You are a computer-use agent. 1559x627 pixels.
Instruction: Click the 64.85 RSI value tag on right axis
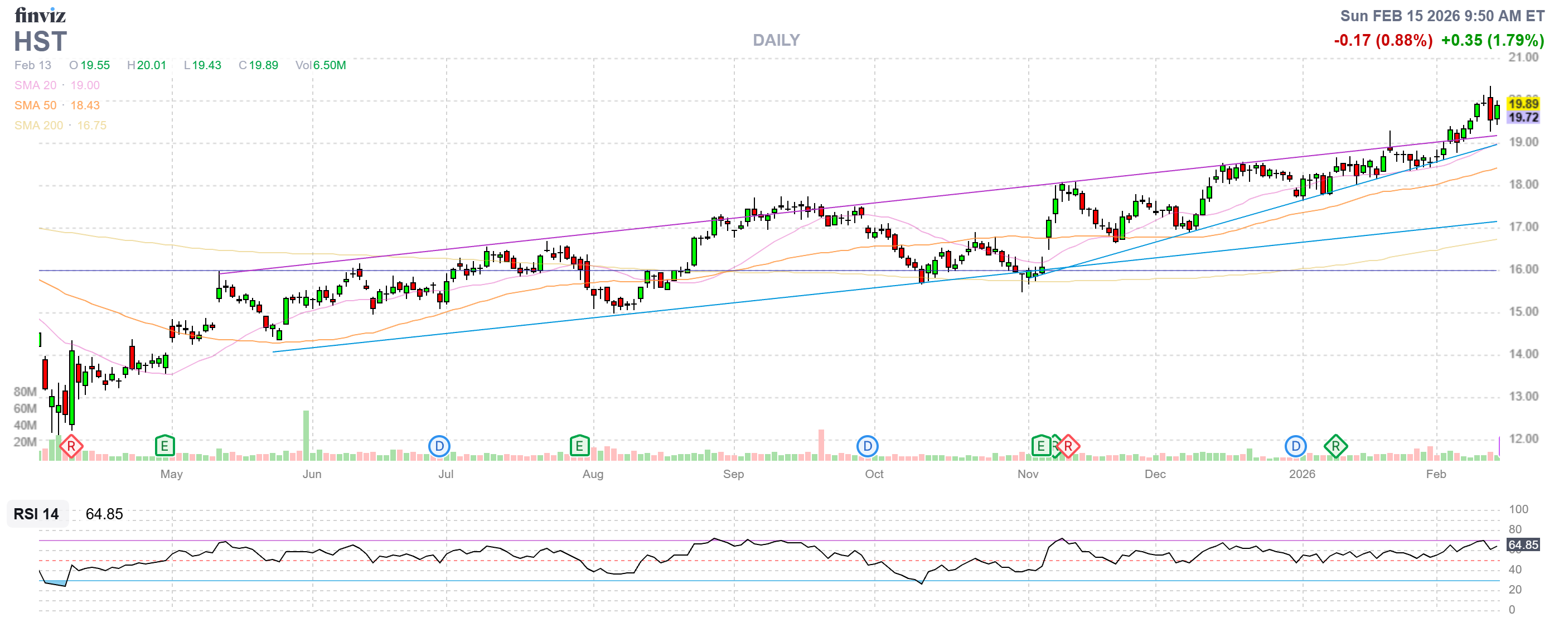click(1523, 544)
